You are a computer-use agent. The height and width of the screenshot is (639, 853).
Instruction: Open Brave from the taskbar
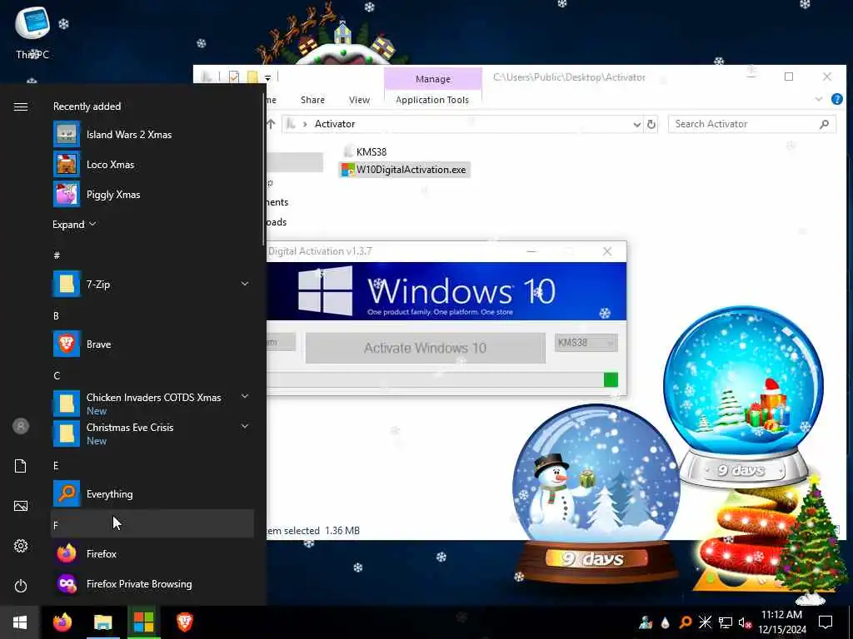[x=184, y=622]
